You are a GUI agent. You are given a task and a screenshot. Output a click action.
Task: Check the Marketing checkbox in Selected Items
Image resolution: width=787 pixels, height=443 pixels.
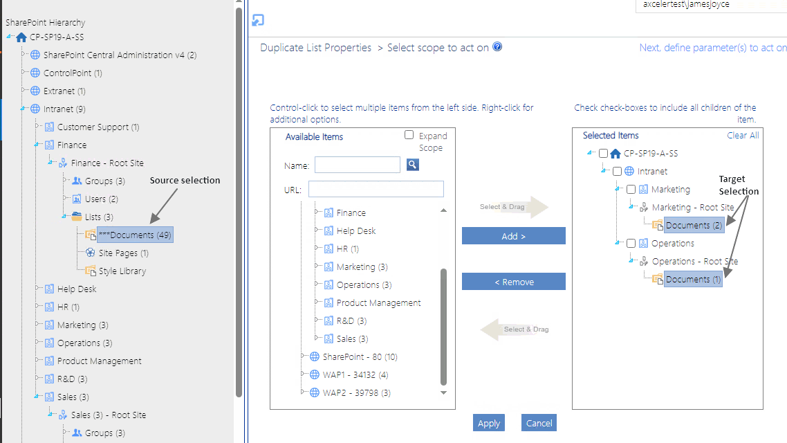pos(631,189)
